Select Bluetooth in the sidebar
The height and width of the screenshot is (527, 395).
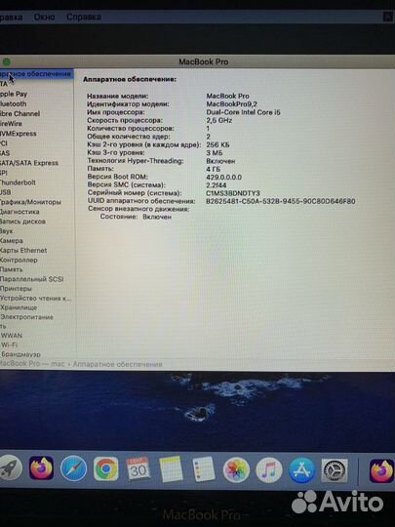point(14,103)
